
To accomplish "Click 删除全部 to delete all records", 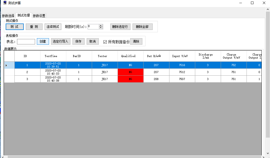I will point(142,27).
